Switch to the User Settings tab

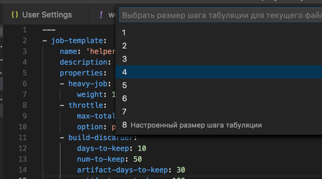pos(46,14)
